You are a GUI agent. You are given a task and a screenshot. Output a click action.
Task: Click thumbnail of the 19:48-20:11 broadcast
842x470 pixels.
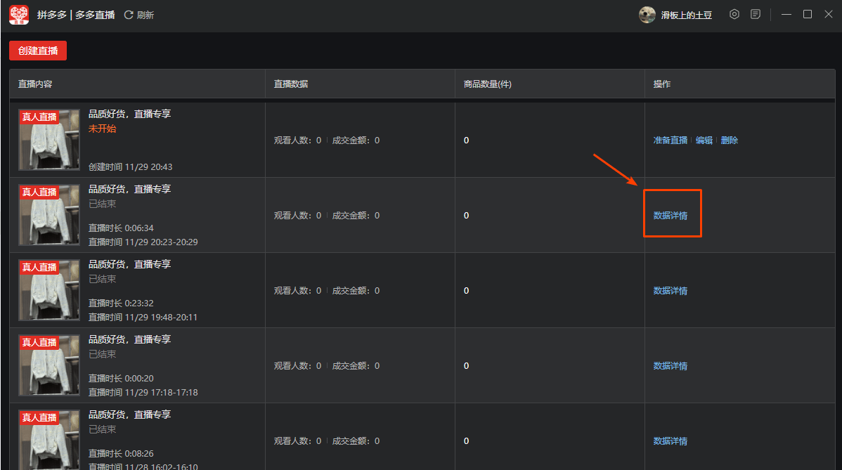click(x=49, y=290)
